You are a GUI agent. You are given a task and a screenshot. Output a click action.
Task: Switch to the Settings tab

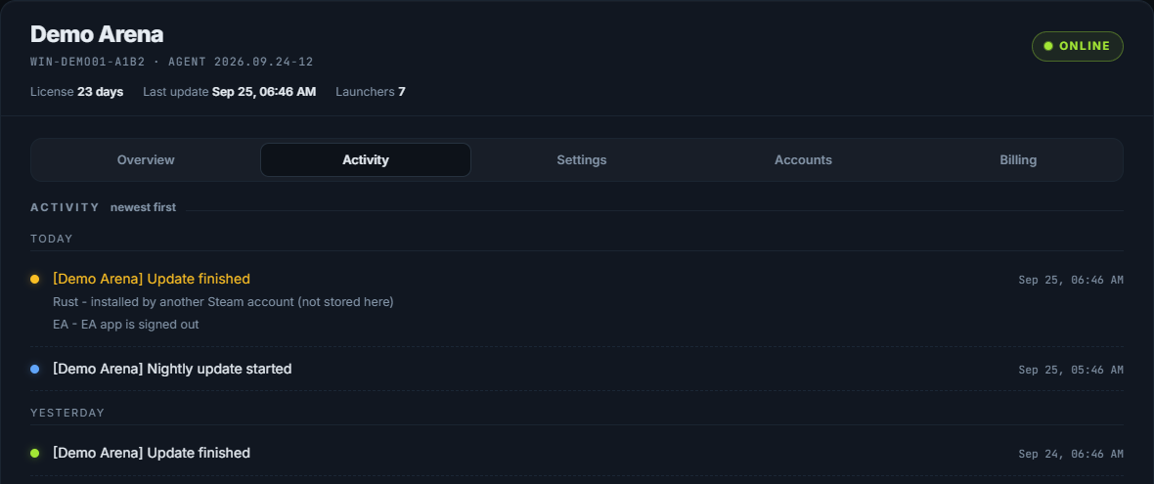tap(582, 159)
